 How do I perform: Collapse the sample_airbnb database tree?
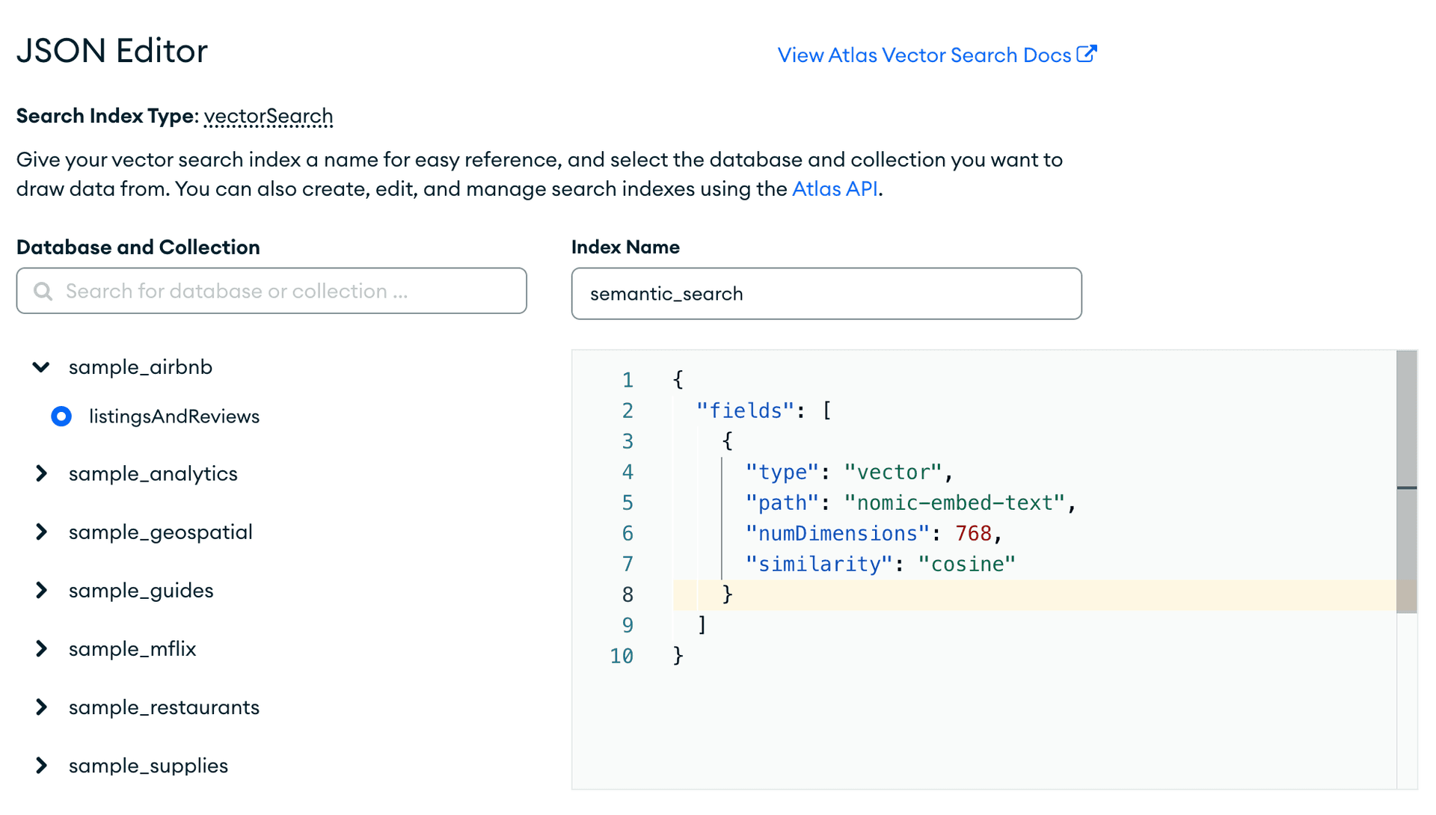coord(41,366)
